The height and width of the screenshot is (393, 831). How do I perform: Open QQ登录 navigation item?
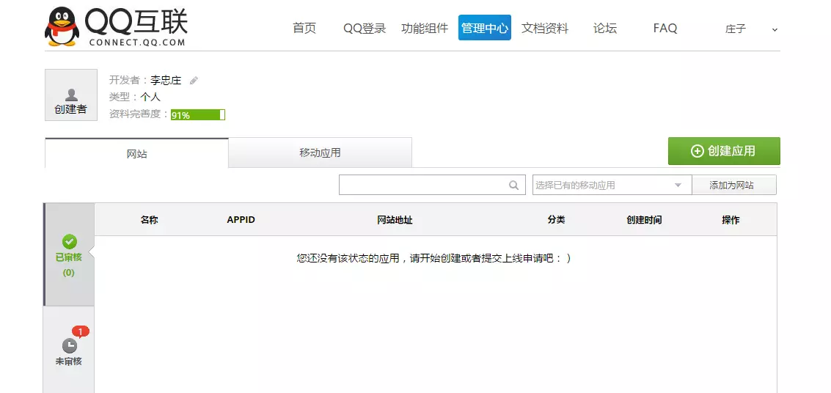[365, 28]
